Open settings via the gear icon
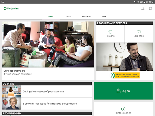Viewport: 155px width, 116px height. click(x=150, y=8)
